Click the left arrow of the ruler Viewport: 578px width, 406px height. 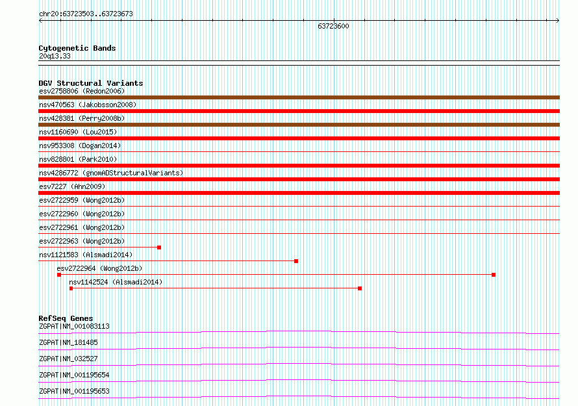click(40, 21)
